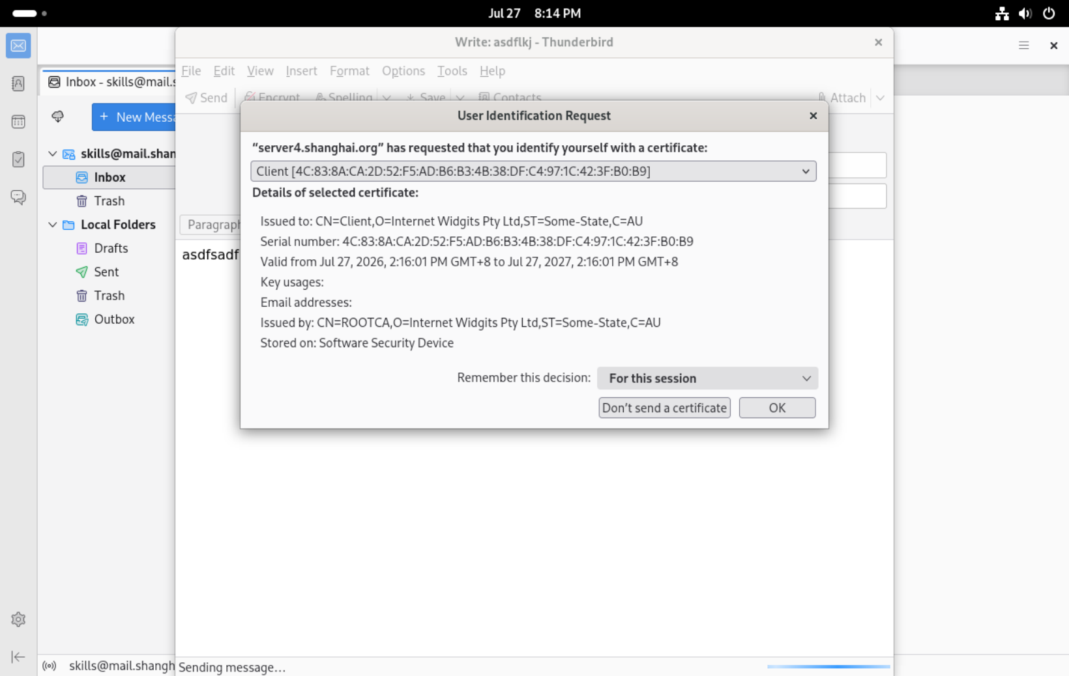Click Don't send a certificate button

[x=664, y=408]
